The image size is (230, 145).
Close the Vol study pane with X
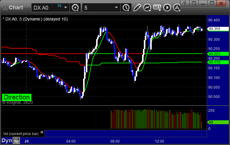tap(42, 132)
